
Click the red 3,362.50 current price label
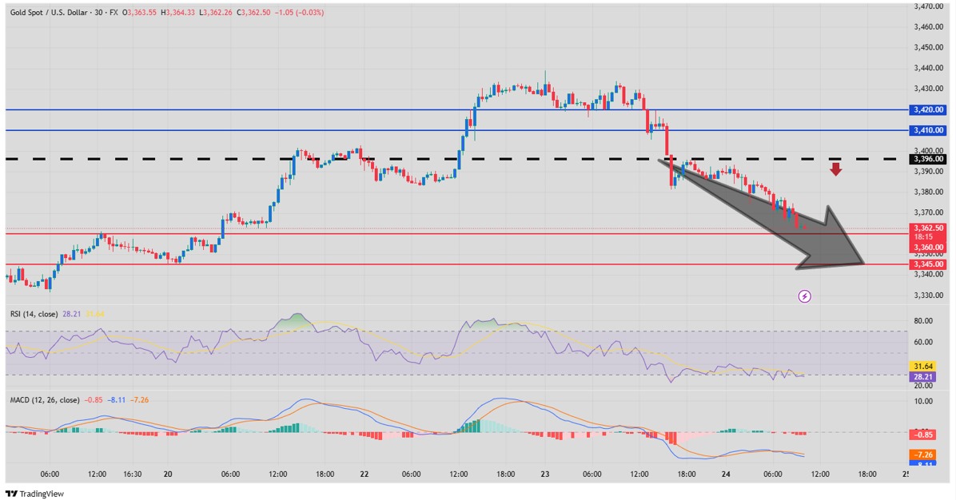(x=928, y=228)
